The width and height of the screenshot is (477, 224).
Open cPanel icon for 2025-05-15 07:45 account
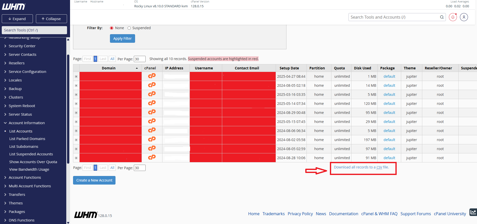[152, 121]
